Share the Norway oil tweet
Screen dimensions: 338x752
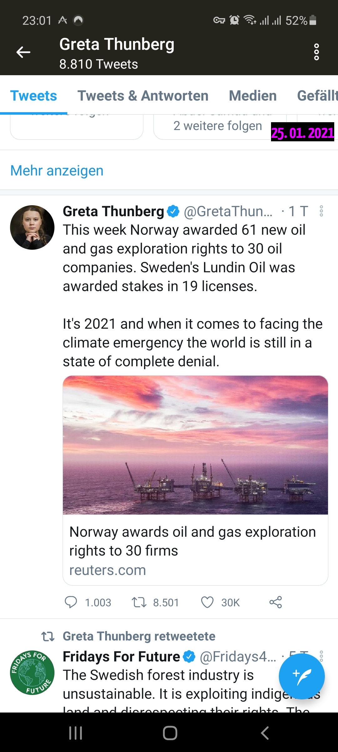coord(275,602)
